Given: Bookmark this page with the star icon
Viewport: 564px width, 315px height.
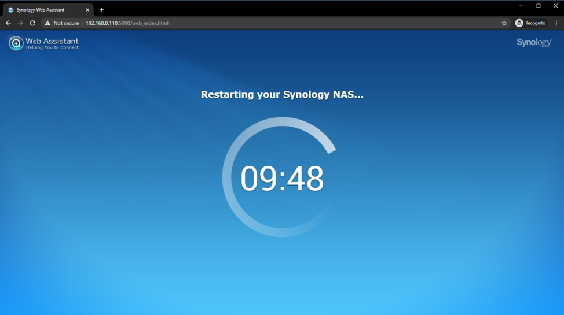Looking at the screenshot, I should pos(504,23).
